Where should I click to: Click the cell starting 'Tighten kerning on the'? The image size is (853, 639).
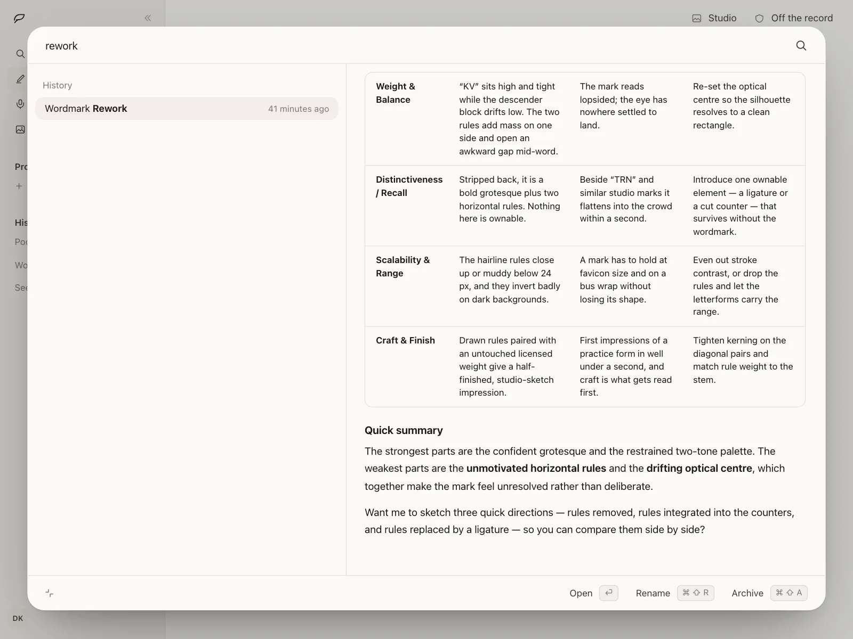click(743, 360)
